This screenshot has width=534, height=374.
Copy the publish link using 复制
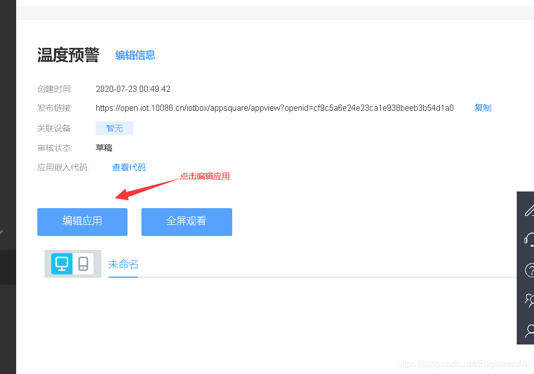482,107
